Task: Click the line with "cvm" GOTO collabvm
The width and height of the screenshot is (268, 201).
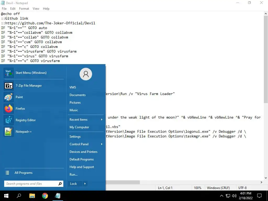Action: pyautogui.click(x=31, y=42)
